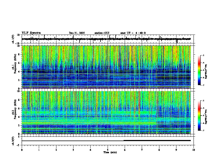Click the "ch.3(V)" y-axis label
This screenshot has width=218, height=168.
pyautogui.click(x=13, y=141)
